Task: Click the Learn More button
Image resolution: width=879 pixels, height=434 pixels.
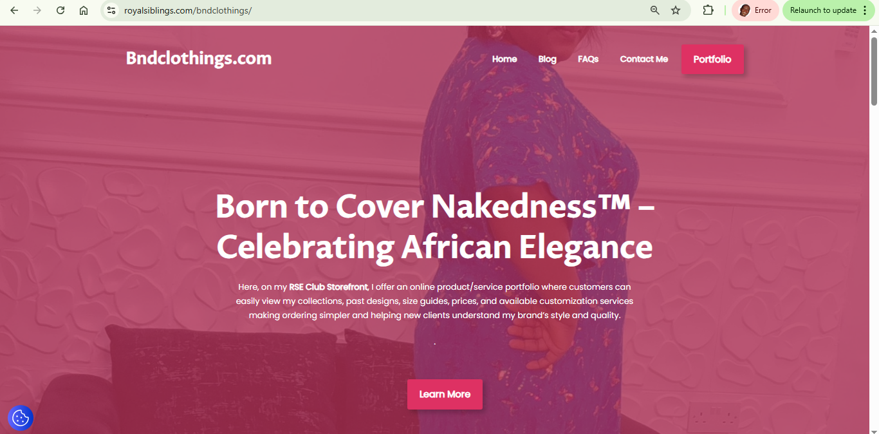Action: [x=445, y=394]
